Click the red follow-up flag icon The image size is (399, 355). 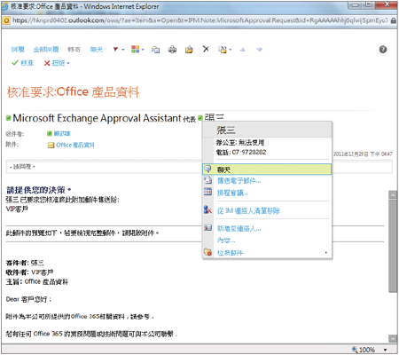115,50
